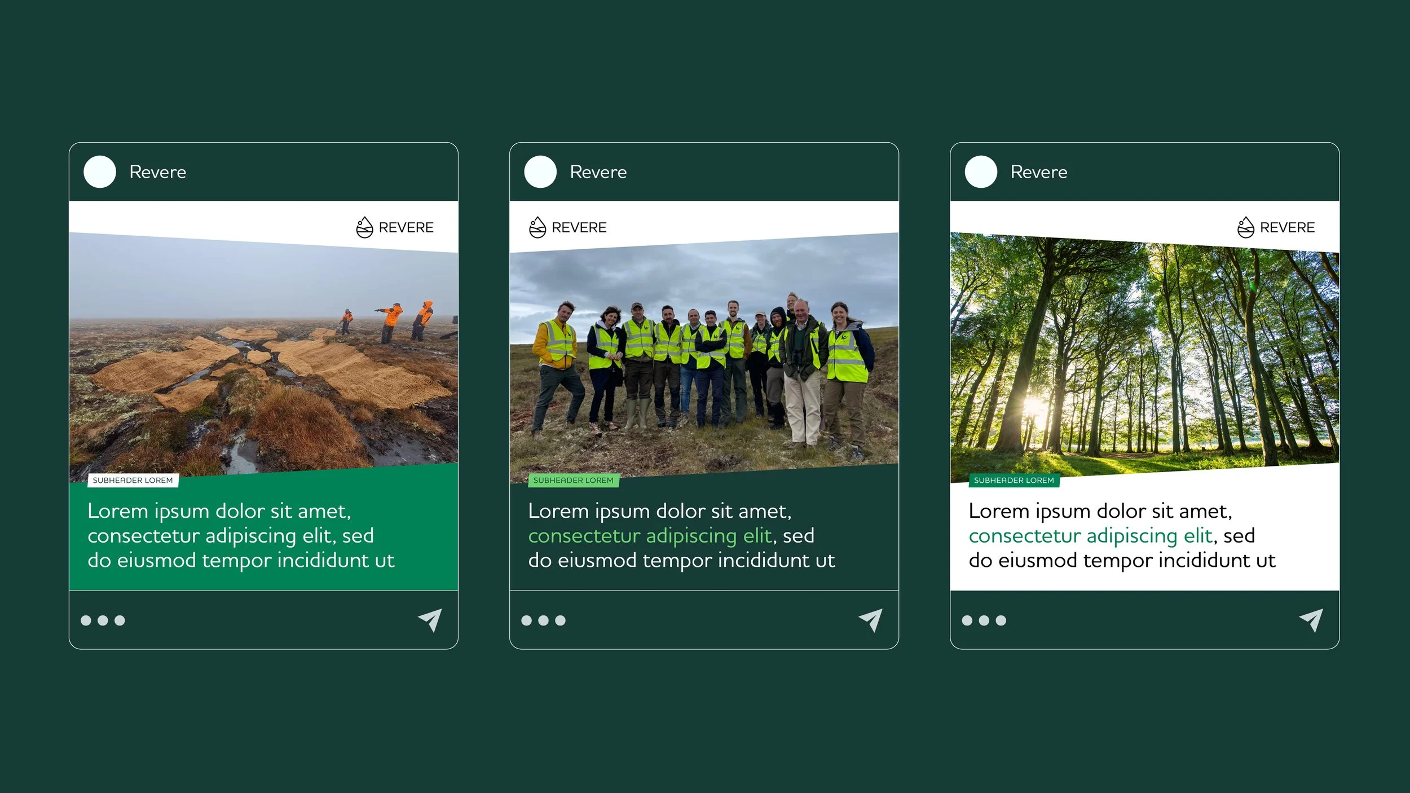Click the send arrow on third post
Viewport: 1410px width, 793px height.
coord(1311,620)
